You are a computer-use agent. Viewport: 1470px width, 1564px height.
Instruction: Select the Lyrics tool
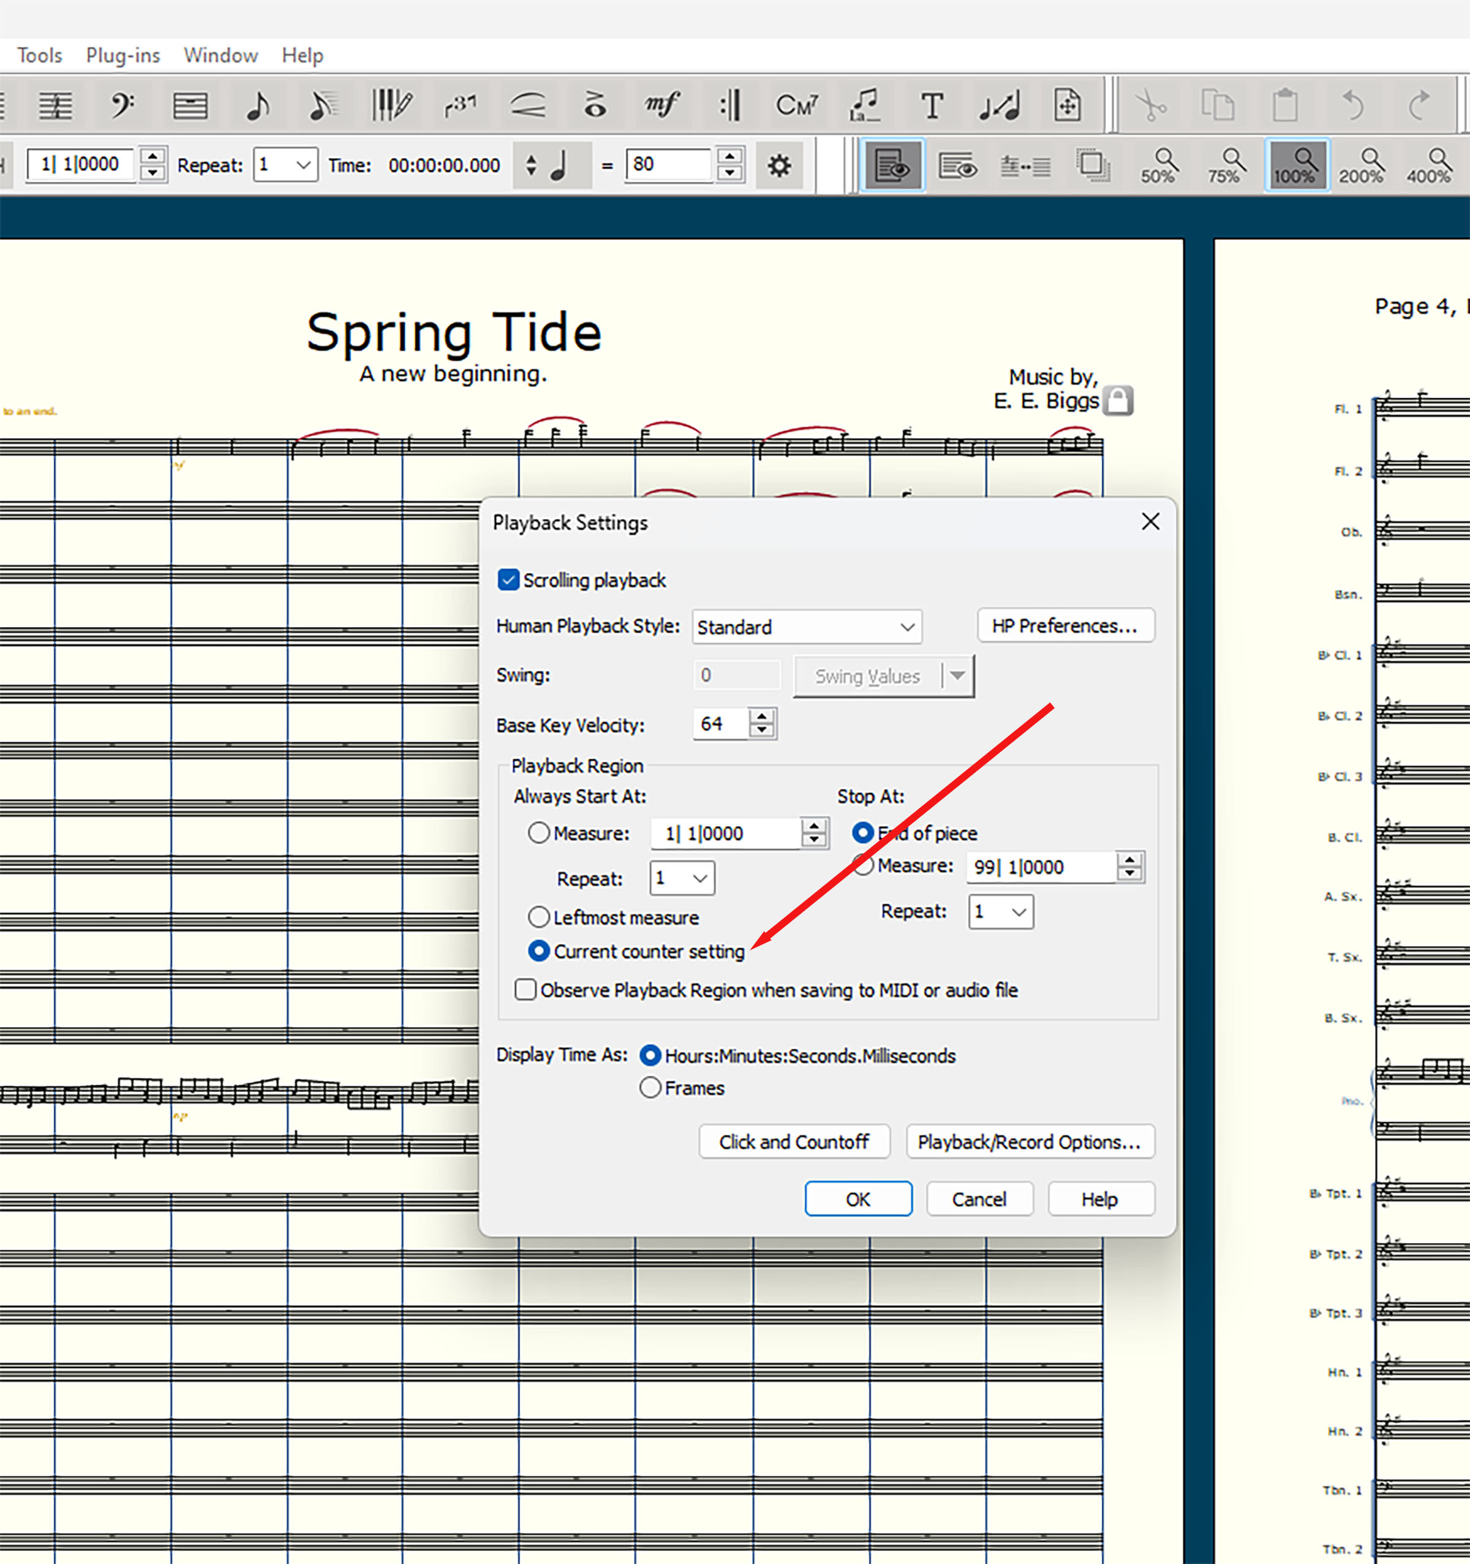(864, 105)
